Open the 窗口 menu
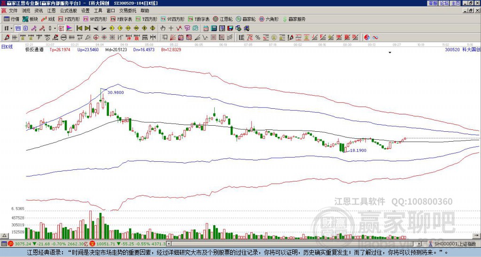This screenshot has height=257, width=481. click(x=111, y=11)
